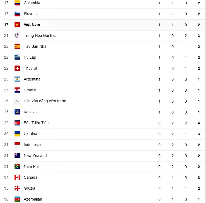Click the Nam Phi flag icon
206x203 pixels.
tap(17, 167)
